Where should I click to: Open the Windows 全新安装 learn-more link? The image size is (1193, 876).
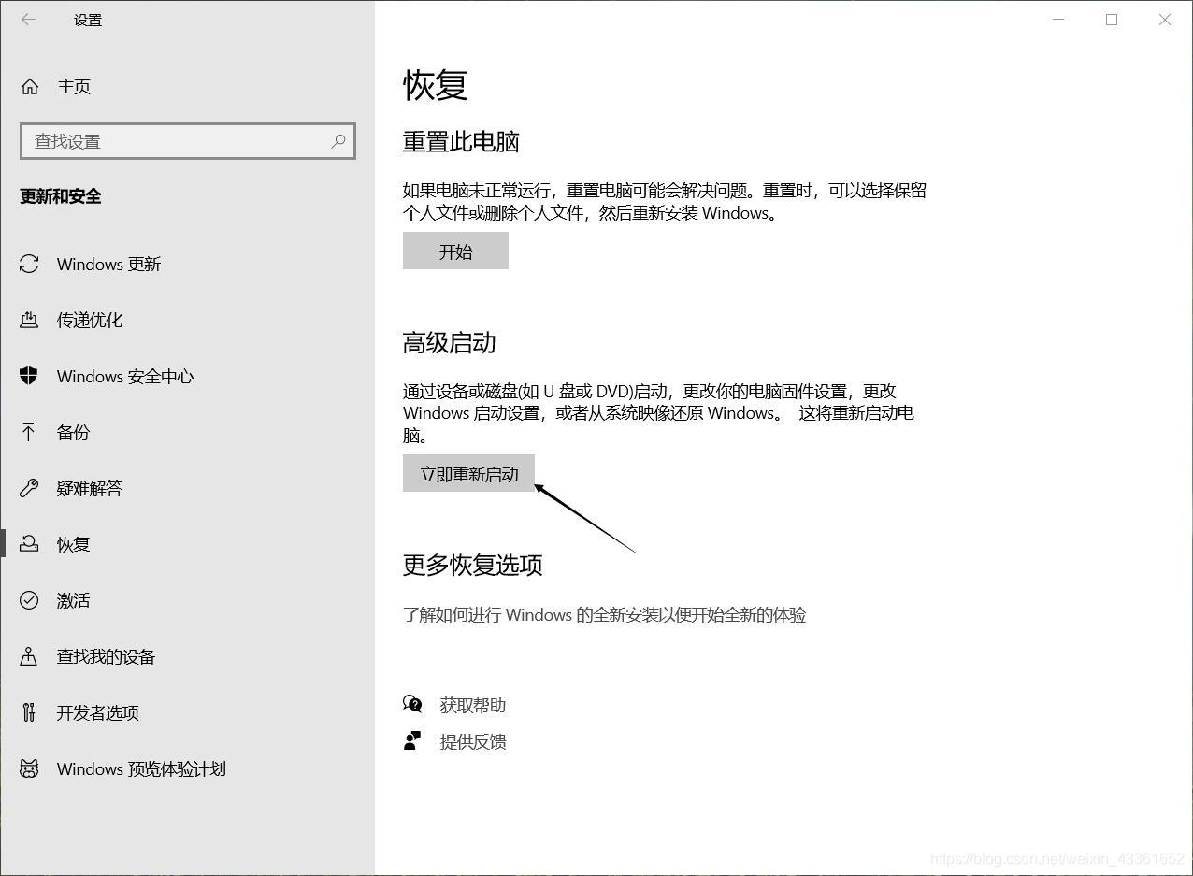click(604, 615)
